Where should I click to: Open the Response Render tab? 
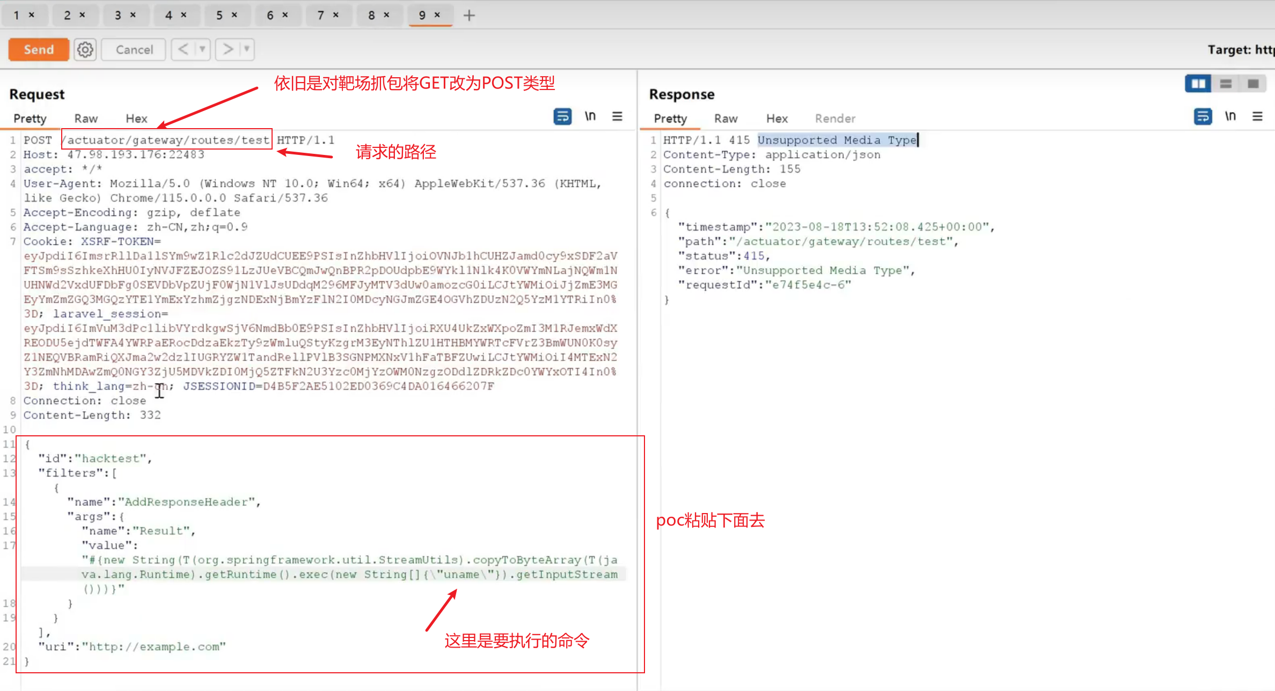tap(834, 118)
